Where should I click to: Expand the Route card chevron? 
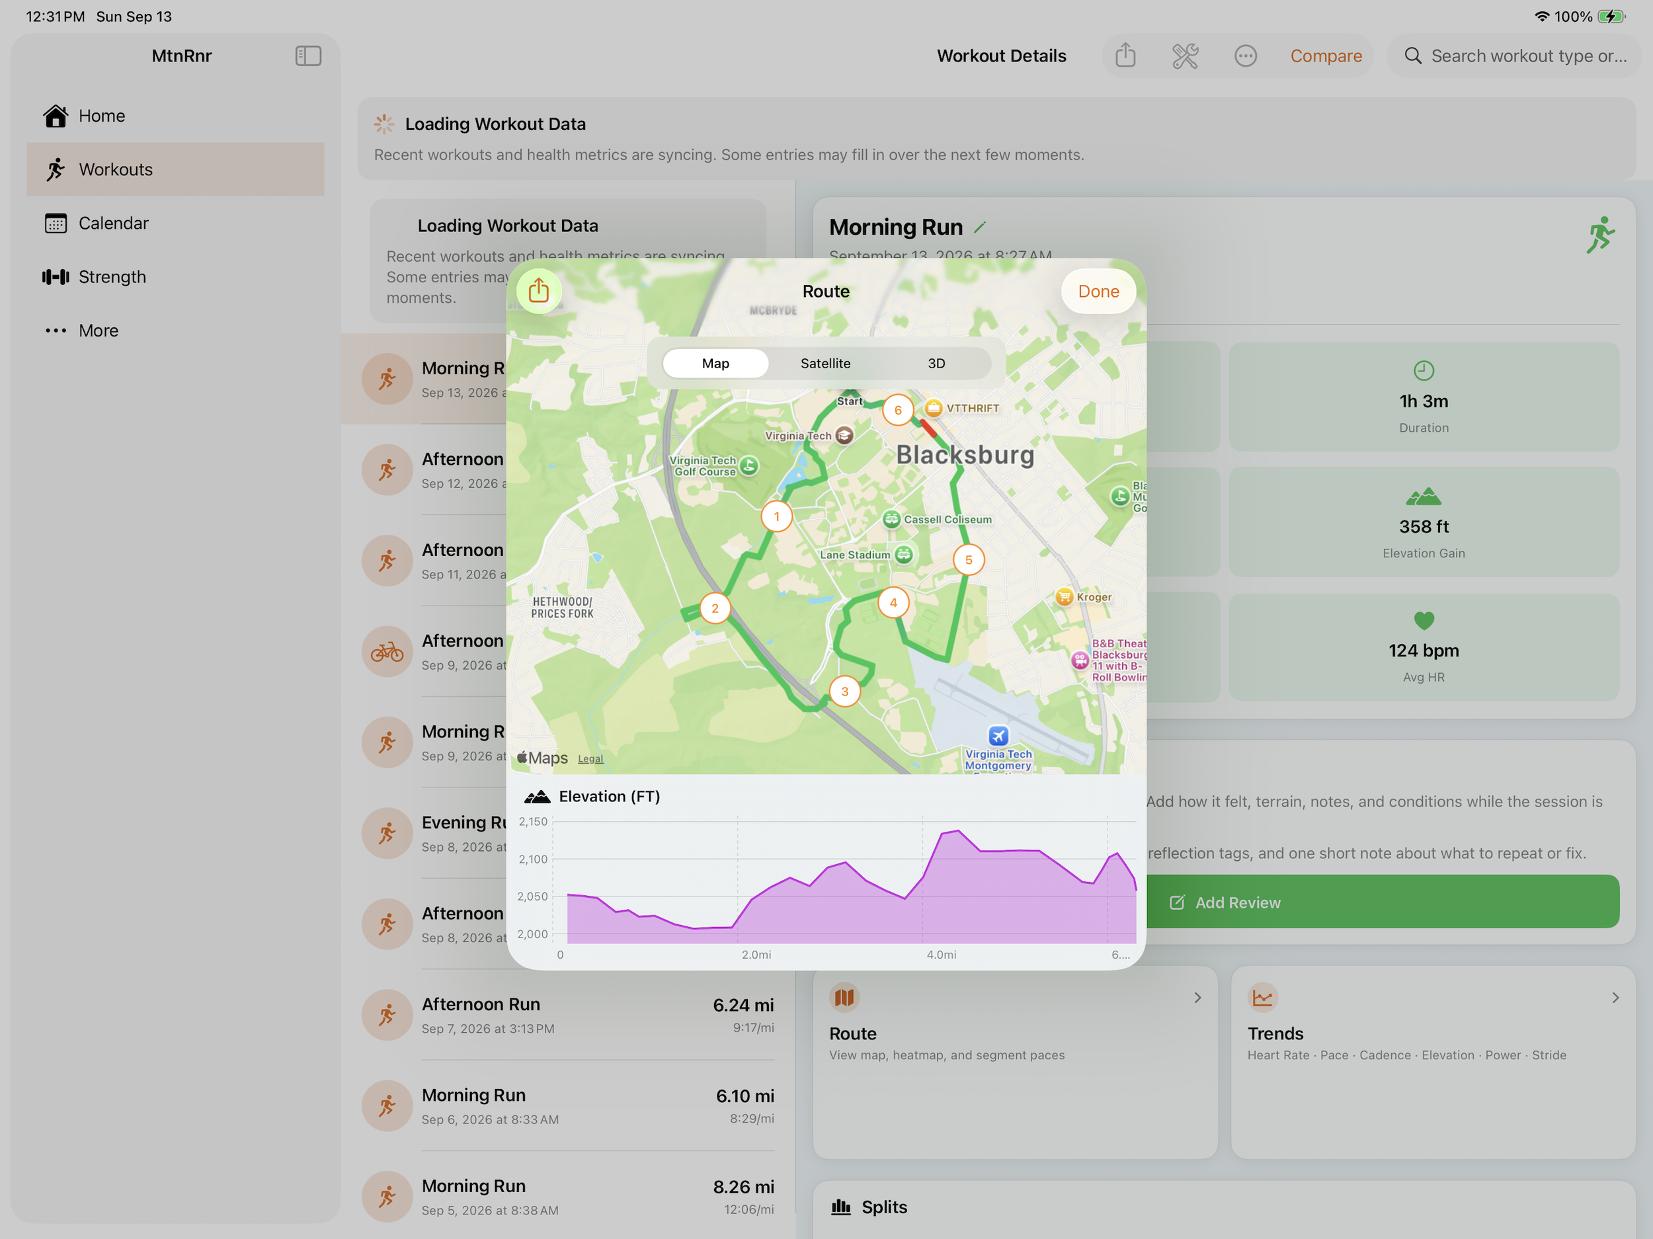pos(1197,998)
